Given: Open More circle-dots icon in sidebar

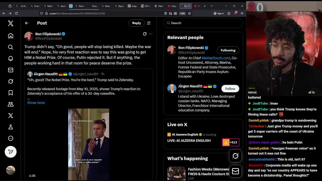Looking at the screenshot, I should [11, 138].
